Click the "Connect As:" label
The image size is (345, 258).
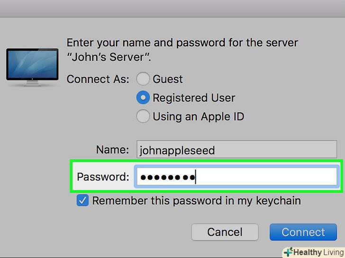tap(98, 79)
